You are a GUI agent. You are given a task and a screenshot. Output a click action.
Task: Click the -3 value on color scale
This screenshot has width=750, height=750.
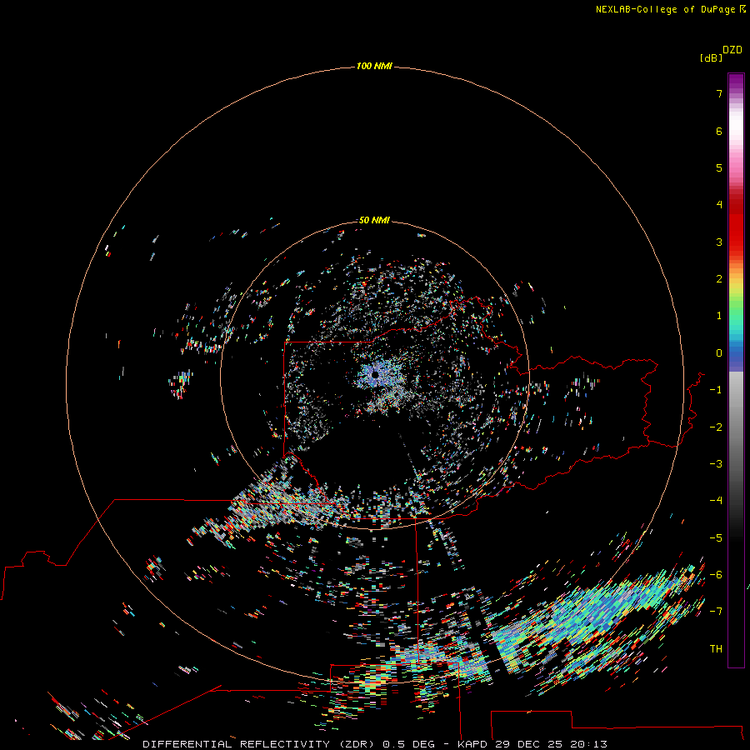pyautogui.click(x=716, y=464)
